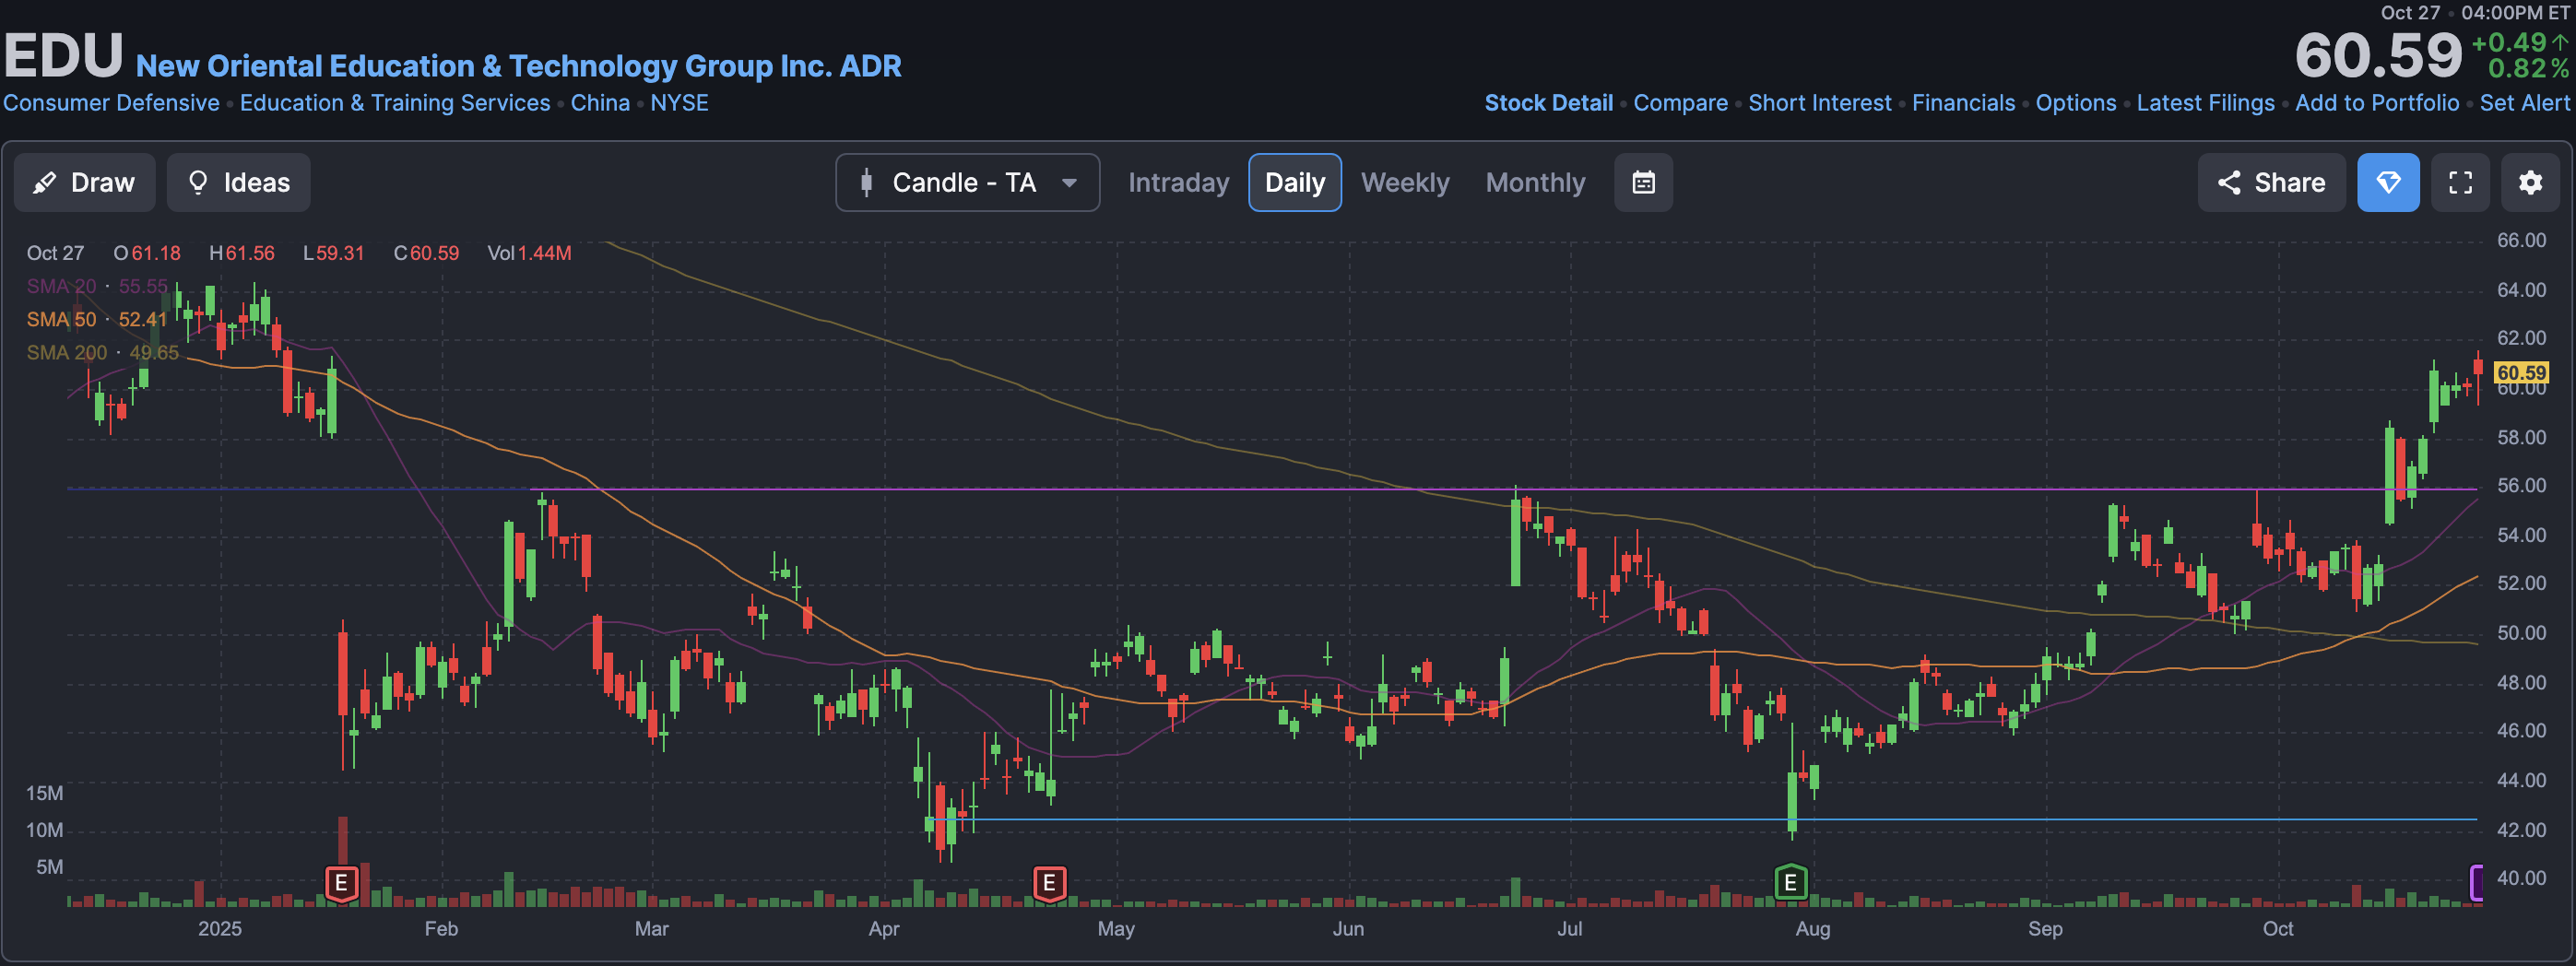
Task: Open the Short Interest link
Action: coord(1819,103)
